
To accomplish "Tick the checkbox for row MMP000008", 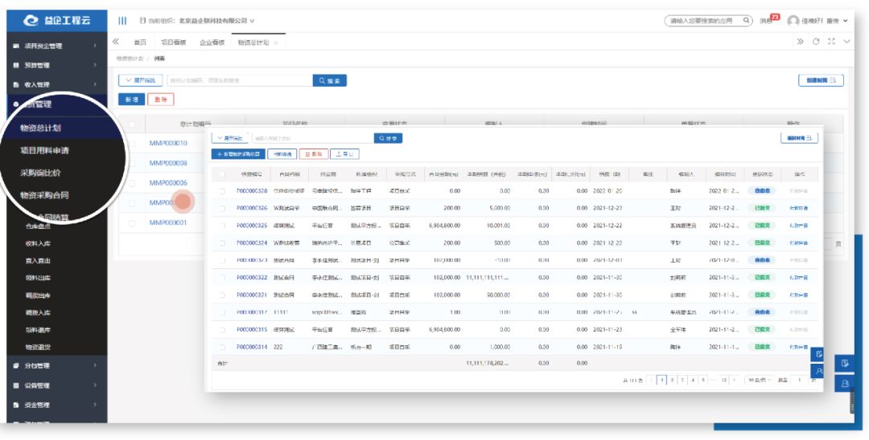I will (x=132, y=163).
